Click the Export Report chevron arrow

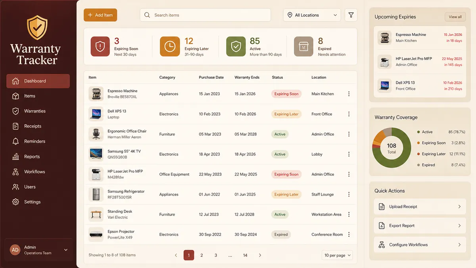coord(459,226)
